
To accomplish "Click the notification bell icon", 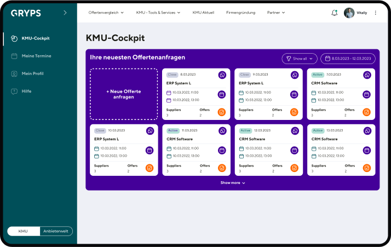I will (335, 13).
